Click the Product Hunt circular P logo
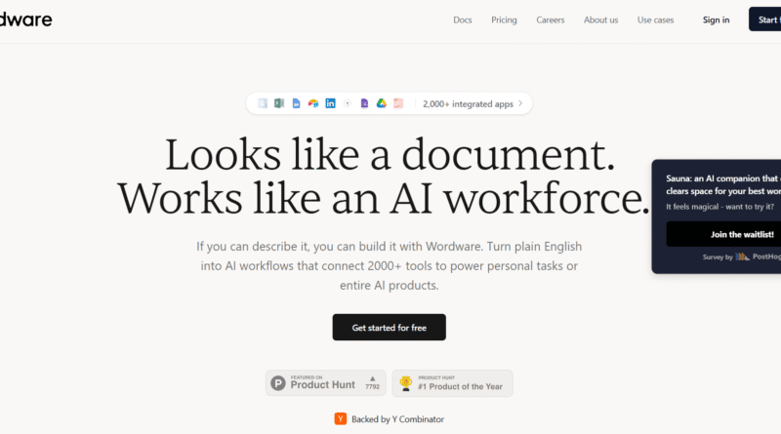This screenshot has width=781, height=434. click(x=278, y=383)
